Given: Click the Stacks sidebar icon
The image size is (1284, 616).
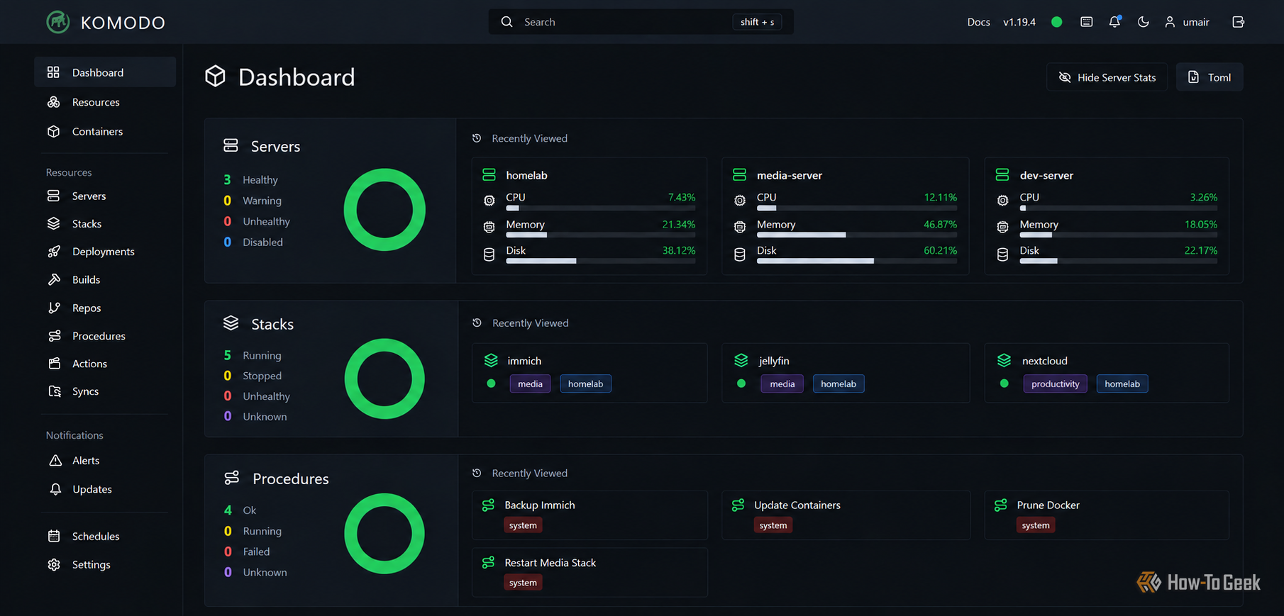Looking at the screenshot, I should coord(54,223).
